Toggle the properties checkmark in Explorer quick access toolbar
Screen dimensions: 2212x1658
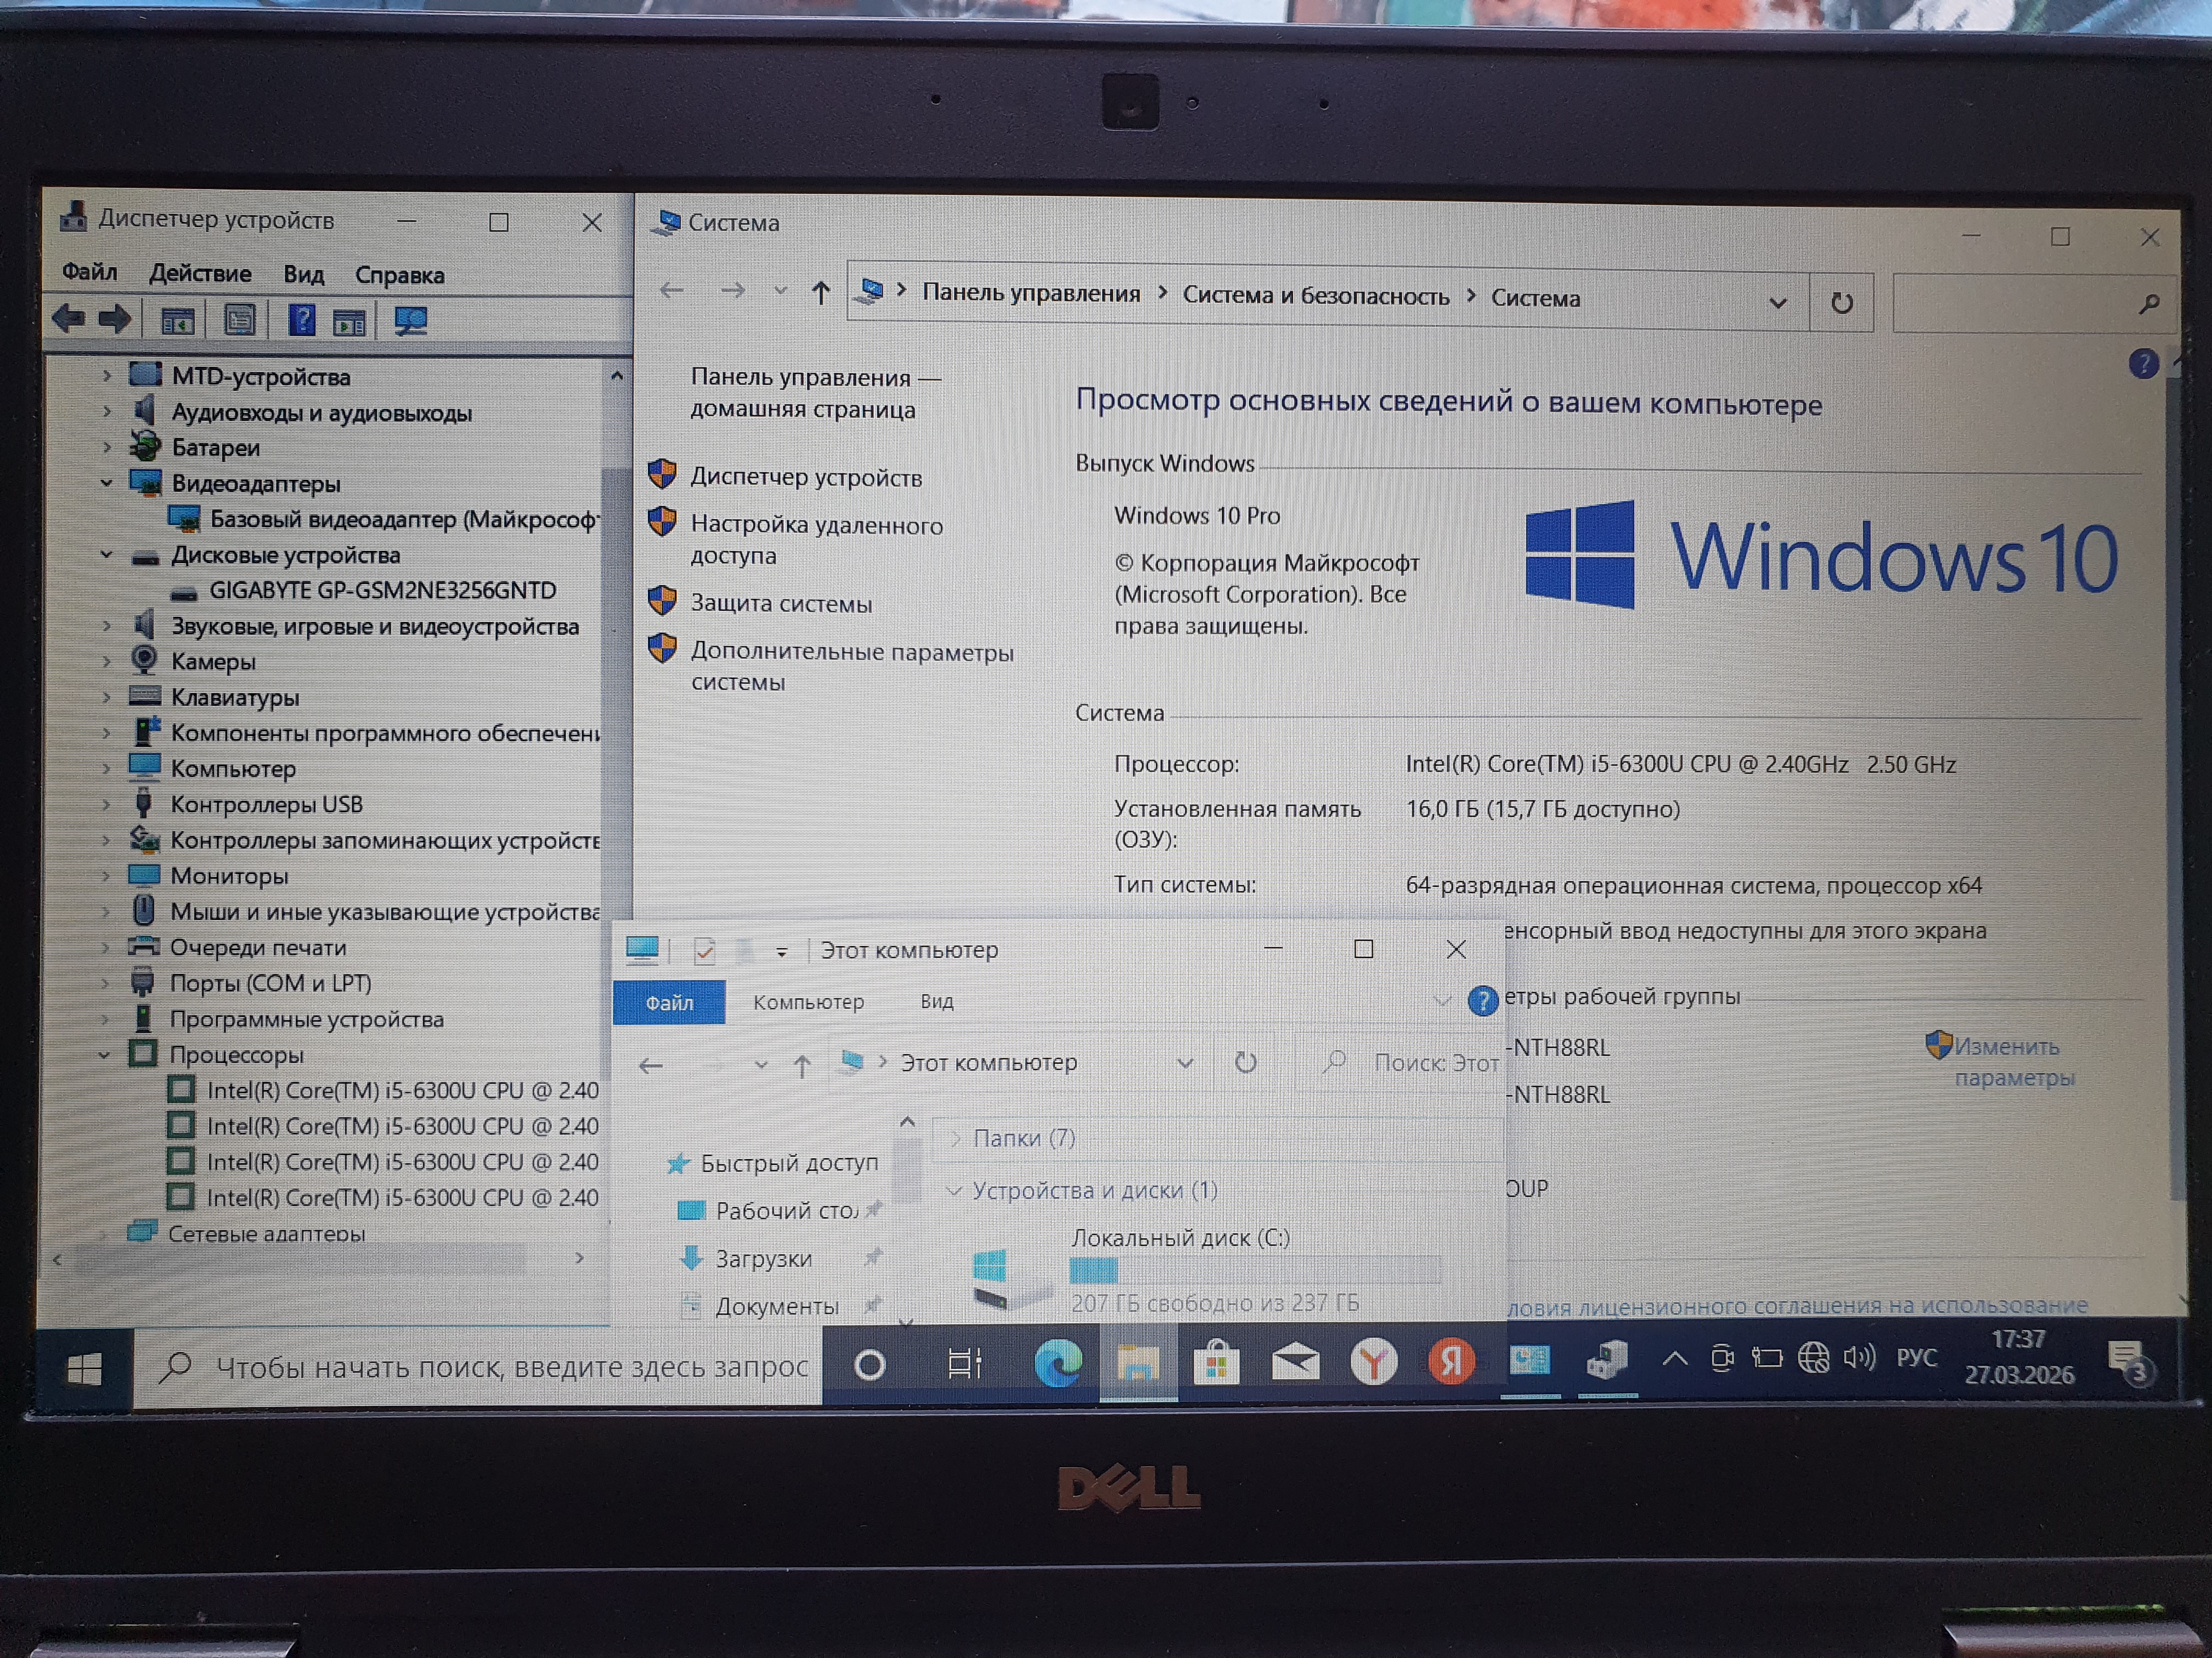(704, 950)
